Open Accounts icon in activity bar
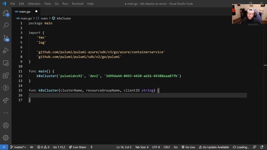The width and height of the screenshot is (267, 150). [x=5, y=125]
